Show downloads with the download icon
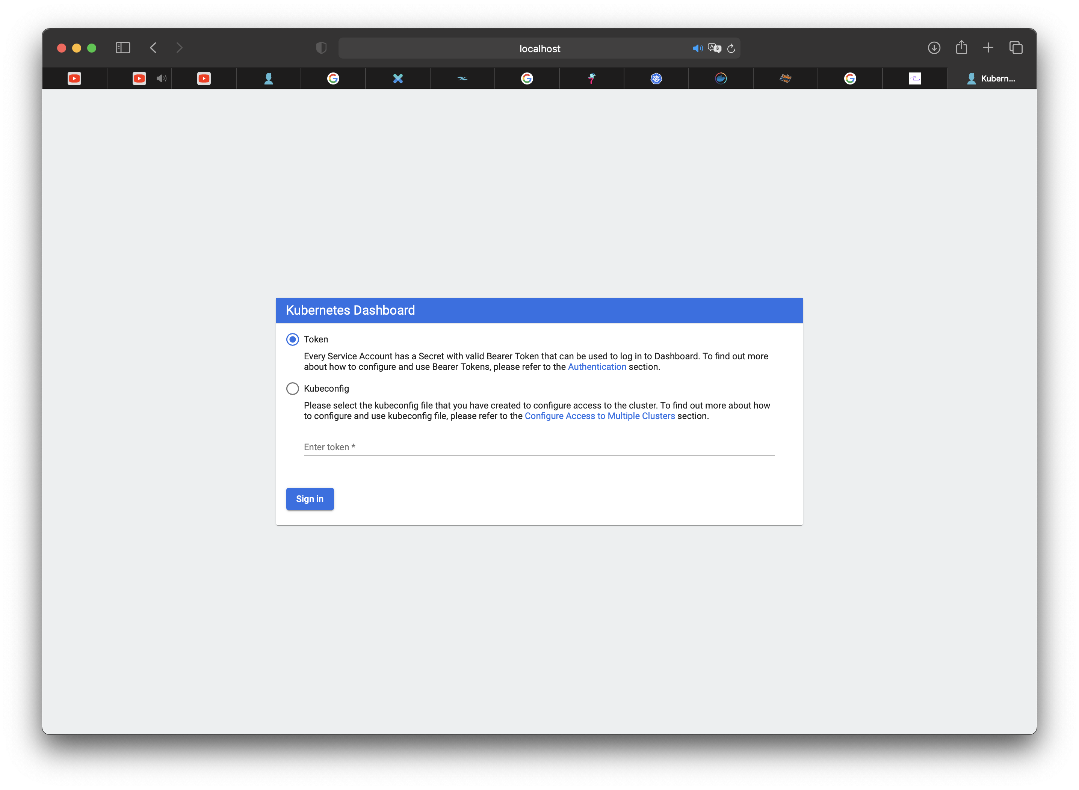 (x=934, y=48)
